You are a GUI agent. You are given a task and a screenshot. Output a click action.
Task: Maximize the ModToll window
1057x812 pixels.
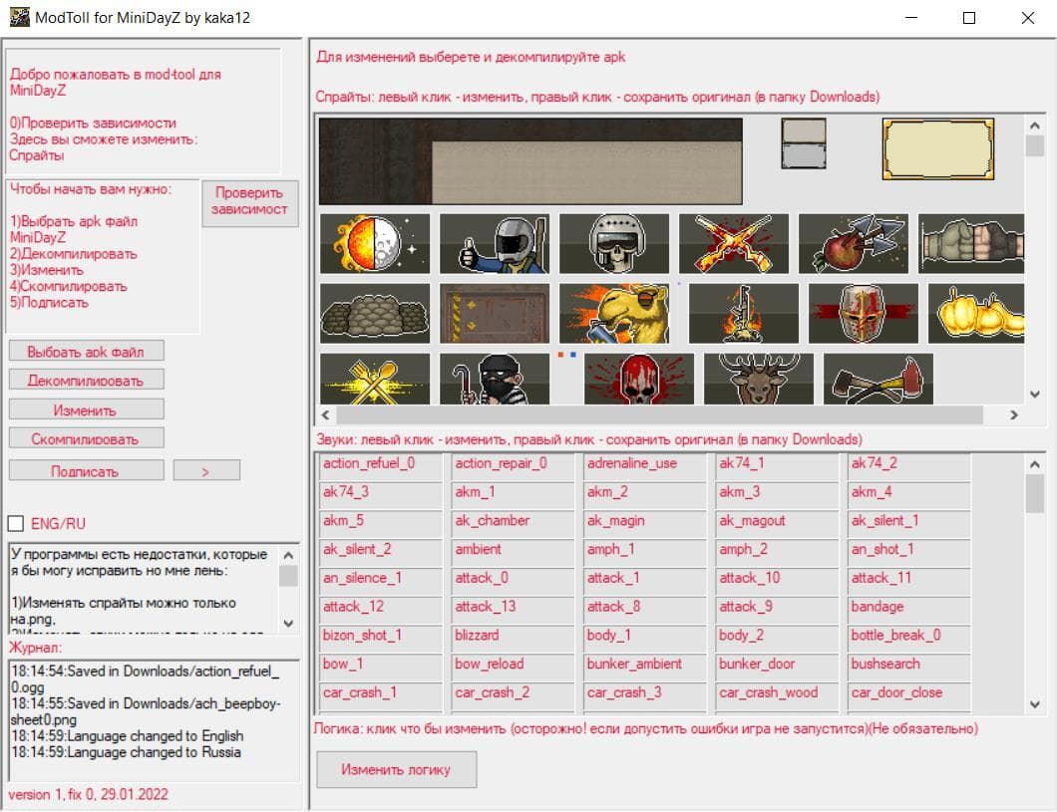pyautogui.click(x=968, y=18)
